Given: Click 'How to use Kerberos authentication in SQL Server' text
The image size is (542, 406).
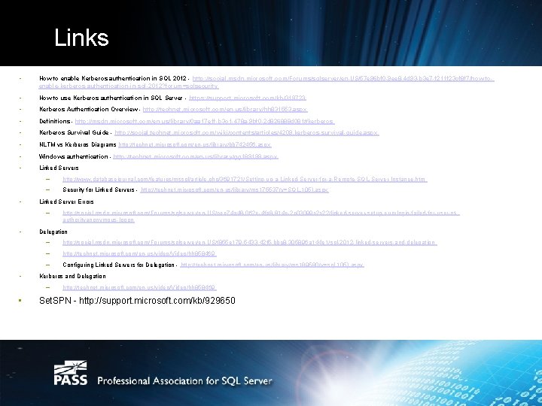Looking at the screenshot, I should (x=111, y=98).
